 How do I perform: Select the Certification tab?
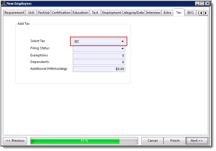[x=61, y=13]
